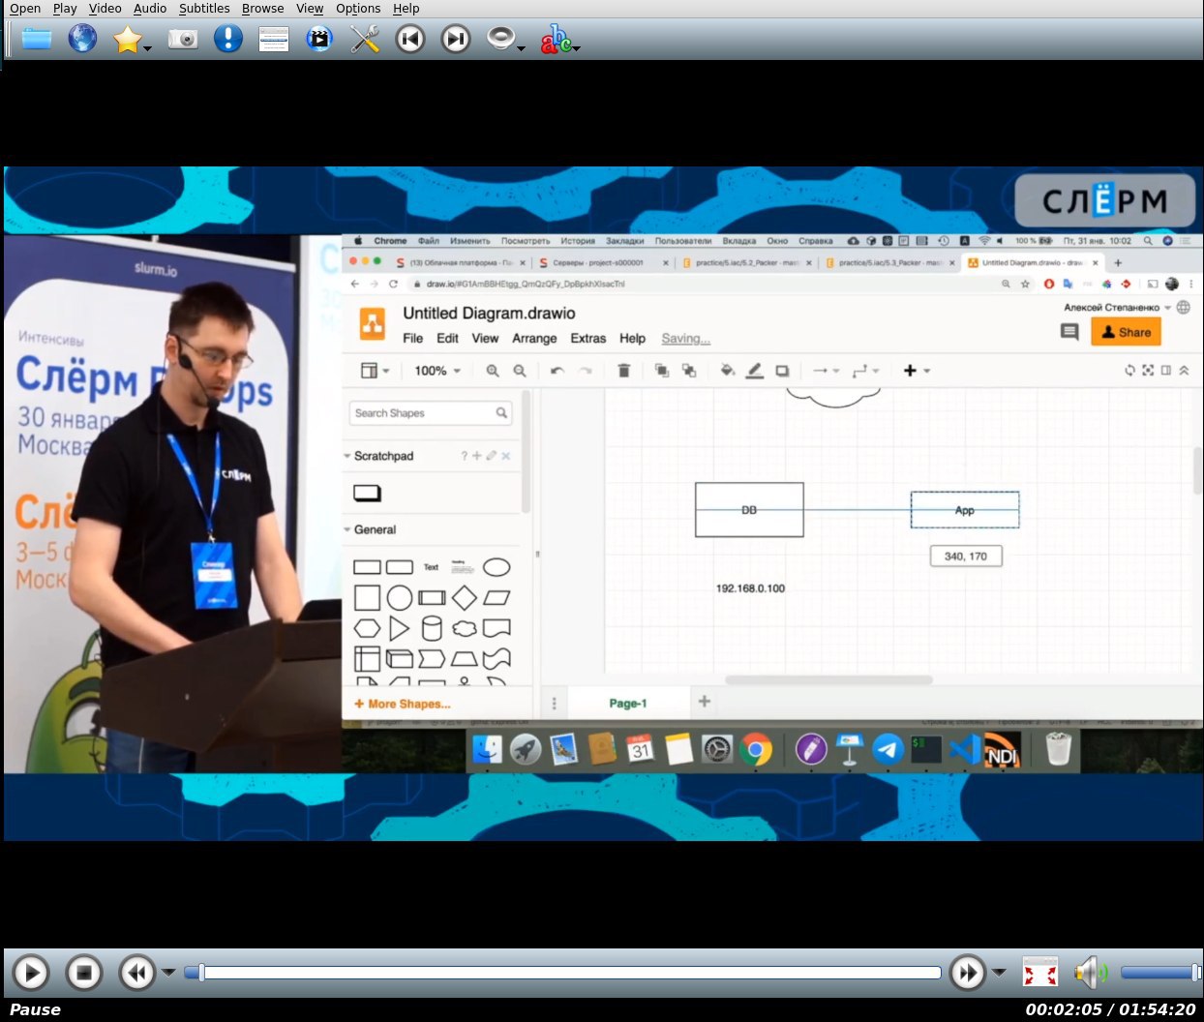
Task: Click the Finder dock icon in the video
Action: click(488, 750)
